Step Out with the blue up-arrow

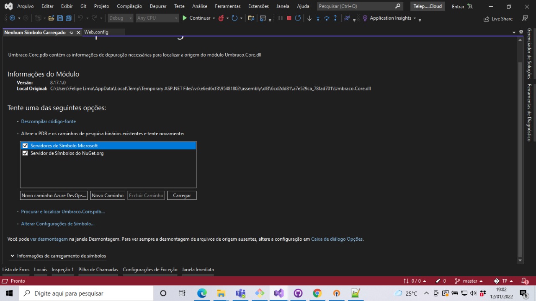point(335,18)
